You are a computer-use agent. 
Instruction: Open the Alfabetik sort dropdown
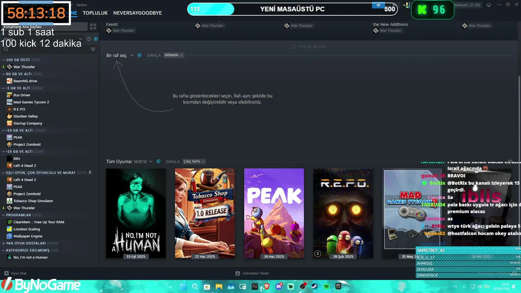tap(174, 55)
